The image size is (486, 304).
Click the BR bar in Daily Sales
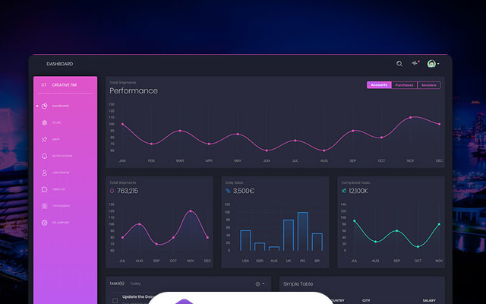tap(317, 242)
